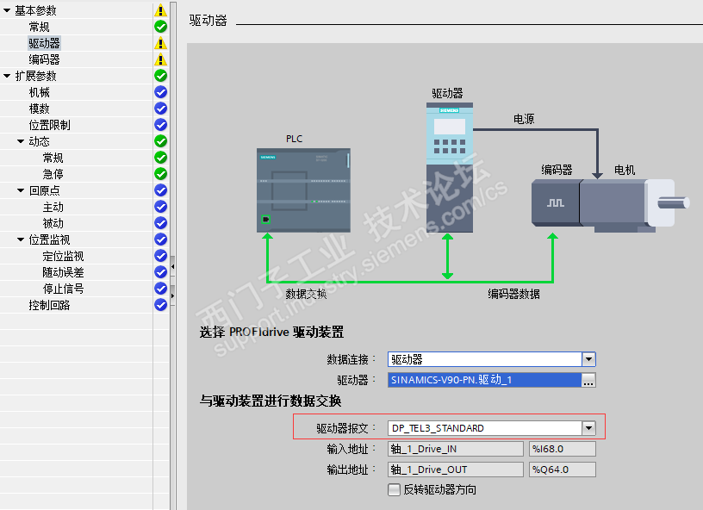Select the 模数 tree item
The image size is (703, 510).
[39, 109]
